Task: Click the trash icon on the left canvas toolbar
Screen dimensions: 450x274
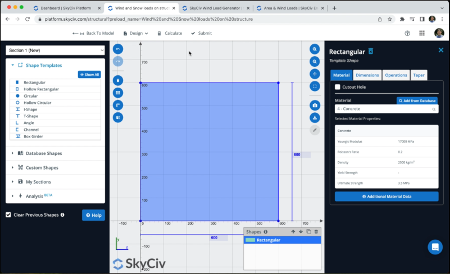Action: click(118, 80)
